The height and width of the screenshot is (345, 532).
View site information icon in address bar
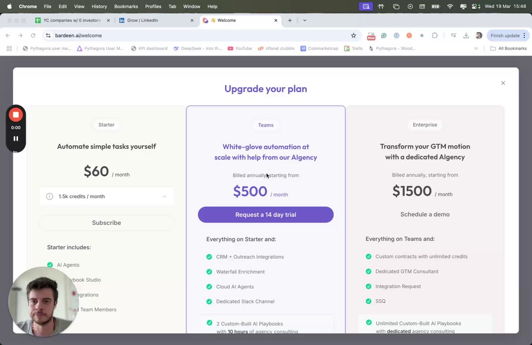pos(48,36)
